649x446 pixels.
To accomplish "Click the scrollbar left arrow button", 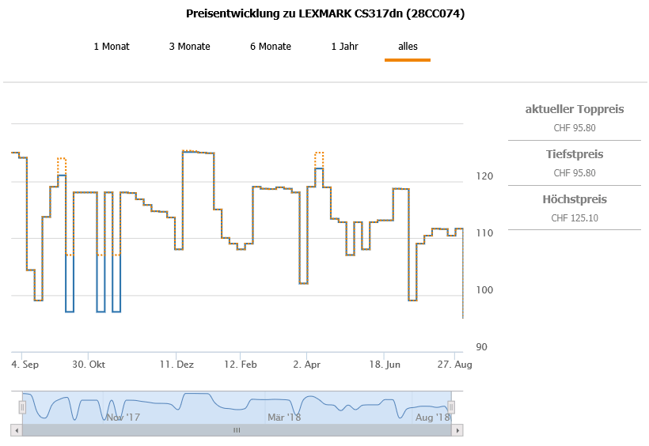I will pyautogui.click(x=17, y=430).
